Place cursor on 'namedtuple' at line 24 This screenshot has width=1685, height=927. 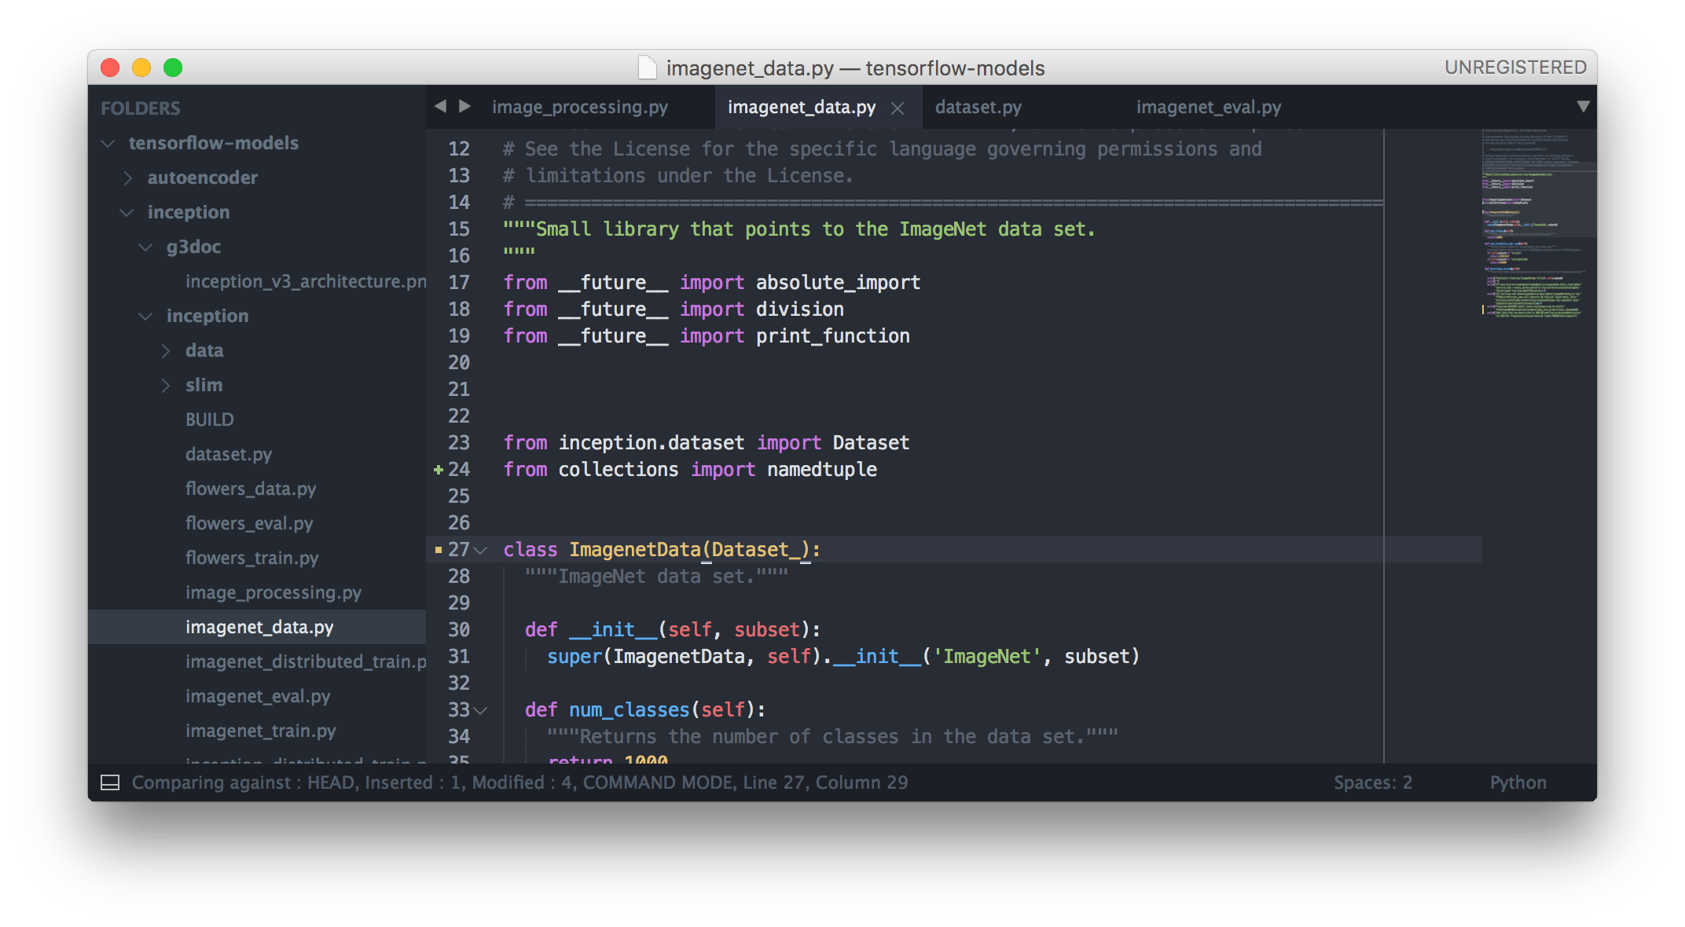(x=822, y=470)
